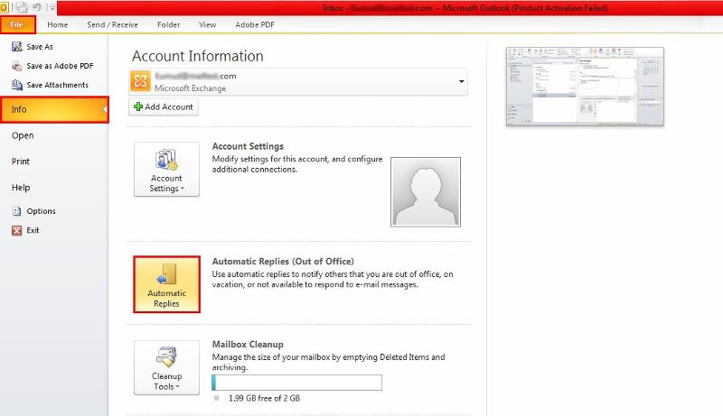Click the Account Information title

pyautogui.click(x=198, y=56)
